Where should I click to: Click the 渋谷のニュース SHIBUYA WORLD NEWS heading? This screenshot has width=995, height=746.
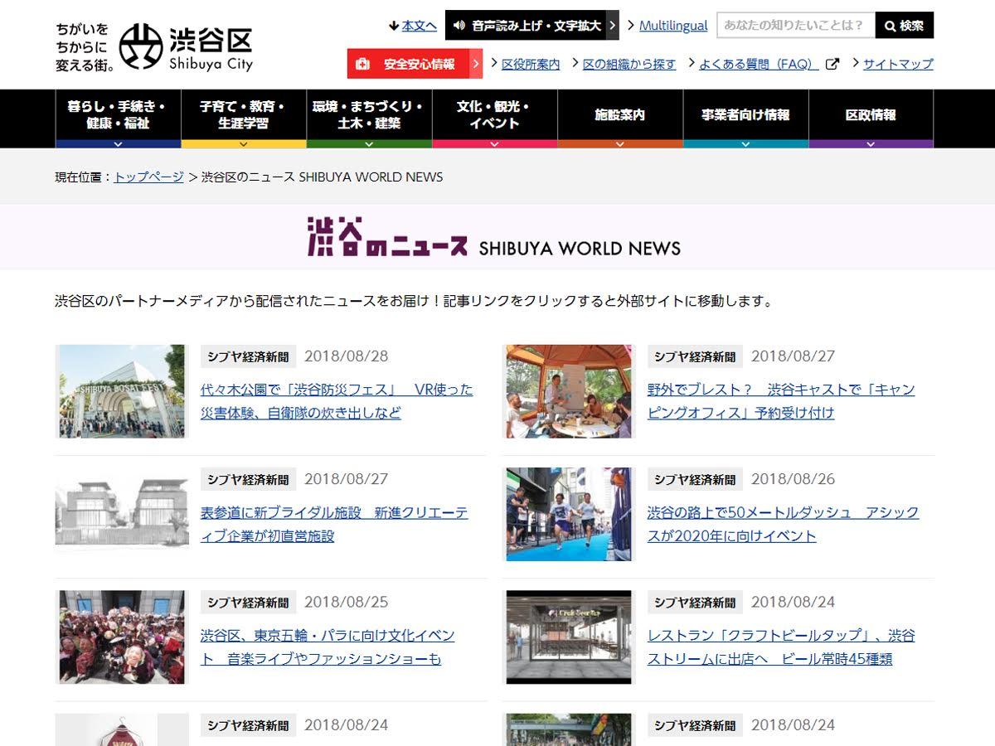tap(494, 237)
